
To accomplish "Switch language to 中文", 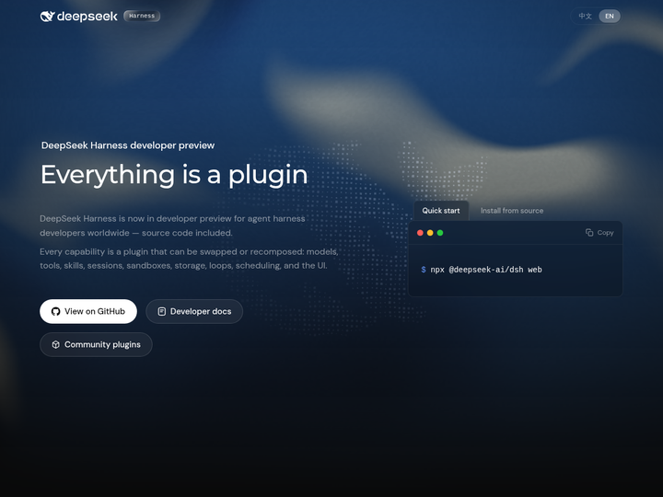I will click(x=586, y=16).
